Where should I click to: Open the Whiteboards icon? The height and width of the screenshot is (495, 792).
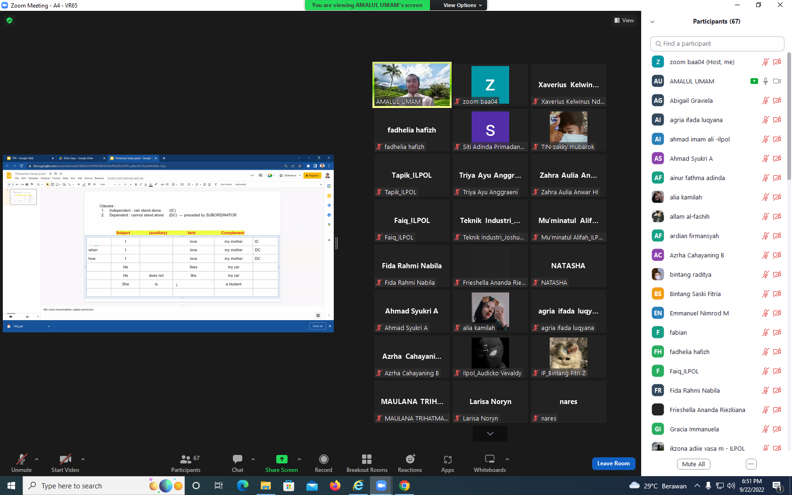point(490,459)
